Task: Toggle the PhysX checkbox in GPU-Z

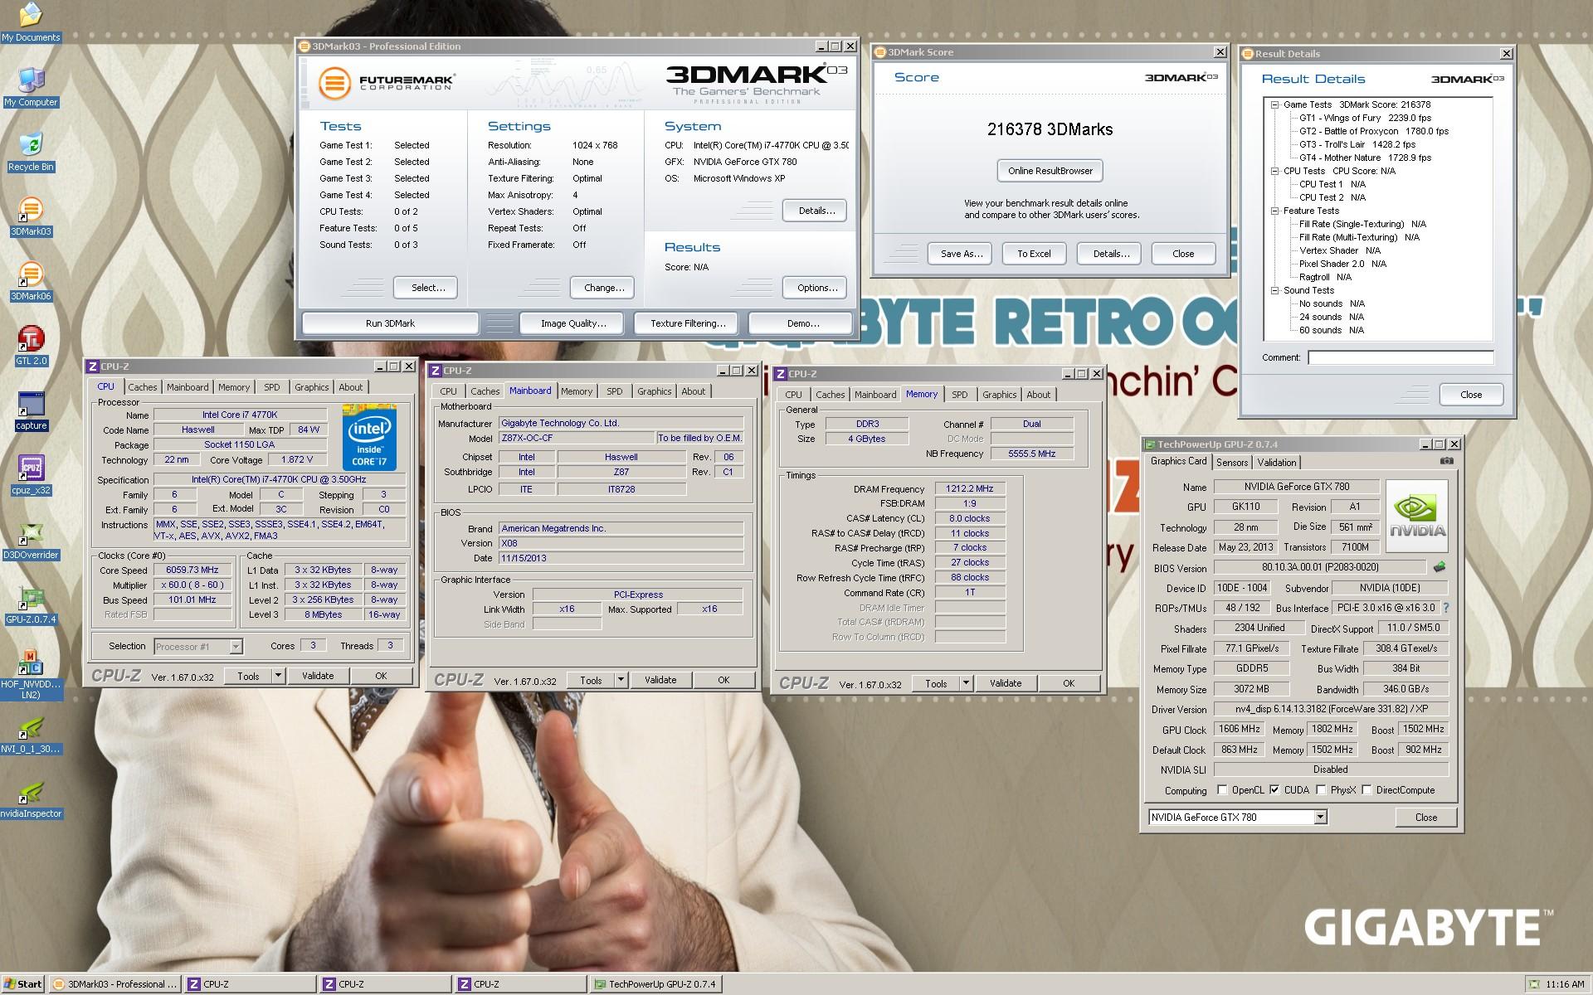Action: coord(1321,789)
